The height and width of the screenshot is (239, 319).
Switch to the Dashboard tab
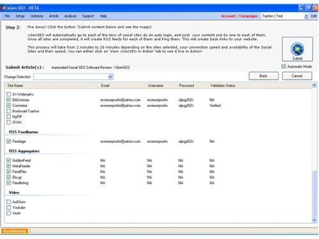(x=15, y=231)
